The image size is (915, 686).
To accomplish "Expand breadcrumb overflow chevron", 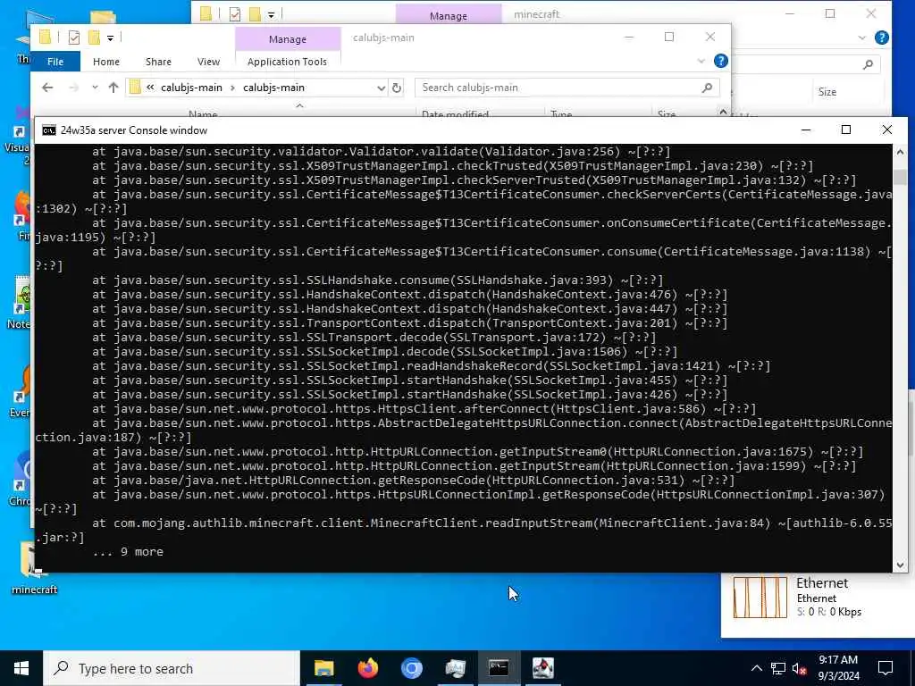I will click(150, 88).
